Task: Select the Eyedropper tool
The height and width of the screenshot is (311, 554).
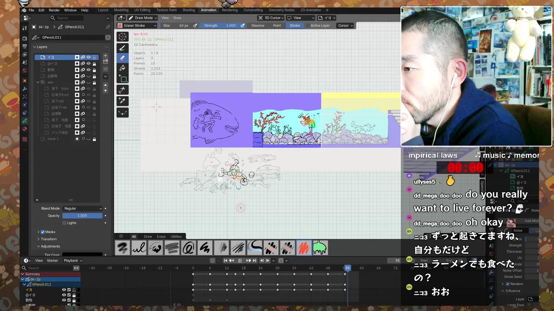Action: click(x=122, y=101)
